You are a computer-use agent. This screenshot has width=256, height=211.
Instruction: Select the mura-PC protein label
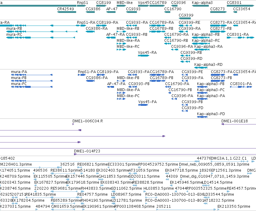(x=19, y=84)
